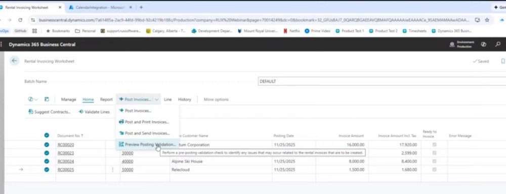
Task: Click the Posting Date column header
Action: pos(284,136)
